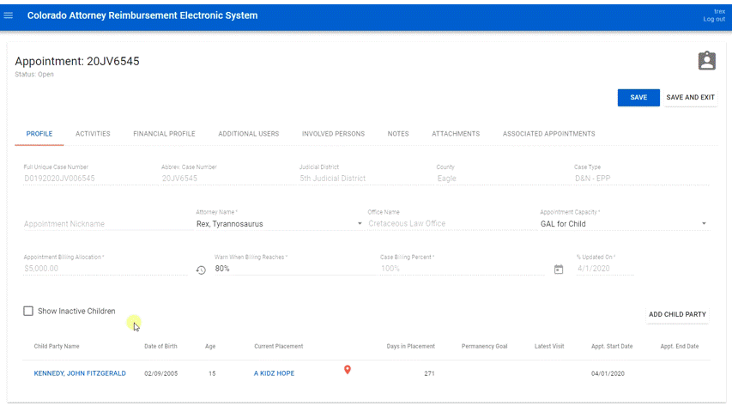Screen dimensions: 732x412
Task: Switch to the Notes tab
Action: pos(398,134)
